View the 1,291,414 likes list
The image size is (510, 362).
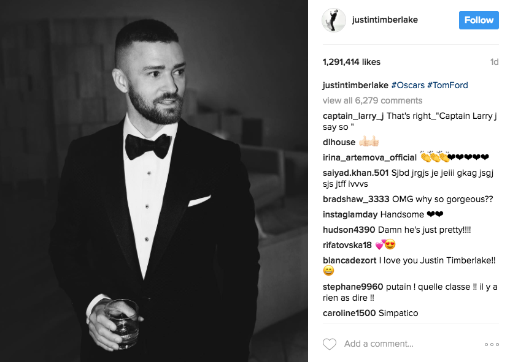pos(351,62)
